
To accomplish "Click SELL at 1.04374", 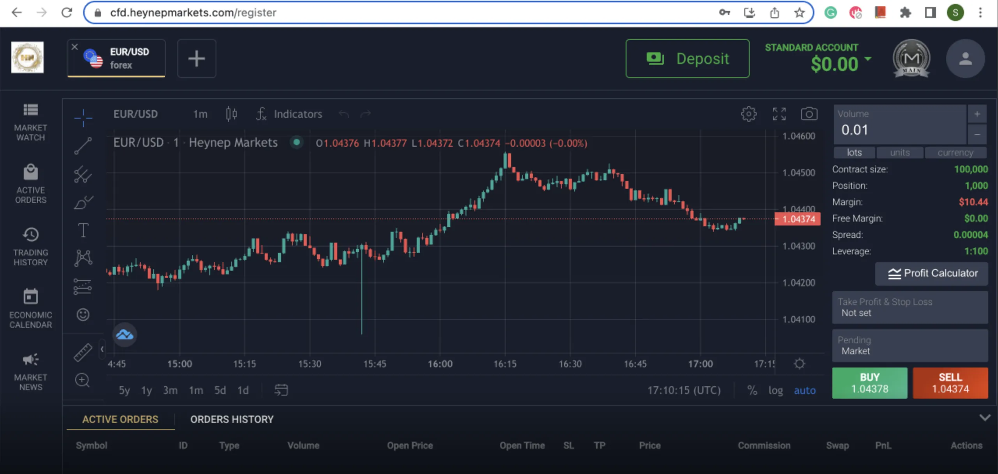I will [x=950, y=383].
